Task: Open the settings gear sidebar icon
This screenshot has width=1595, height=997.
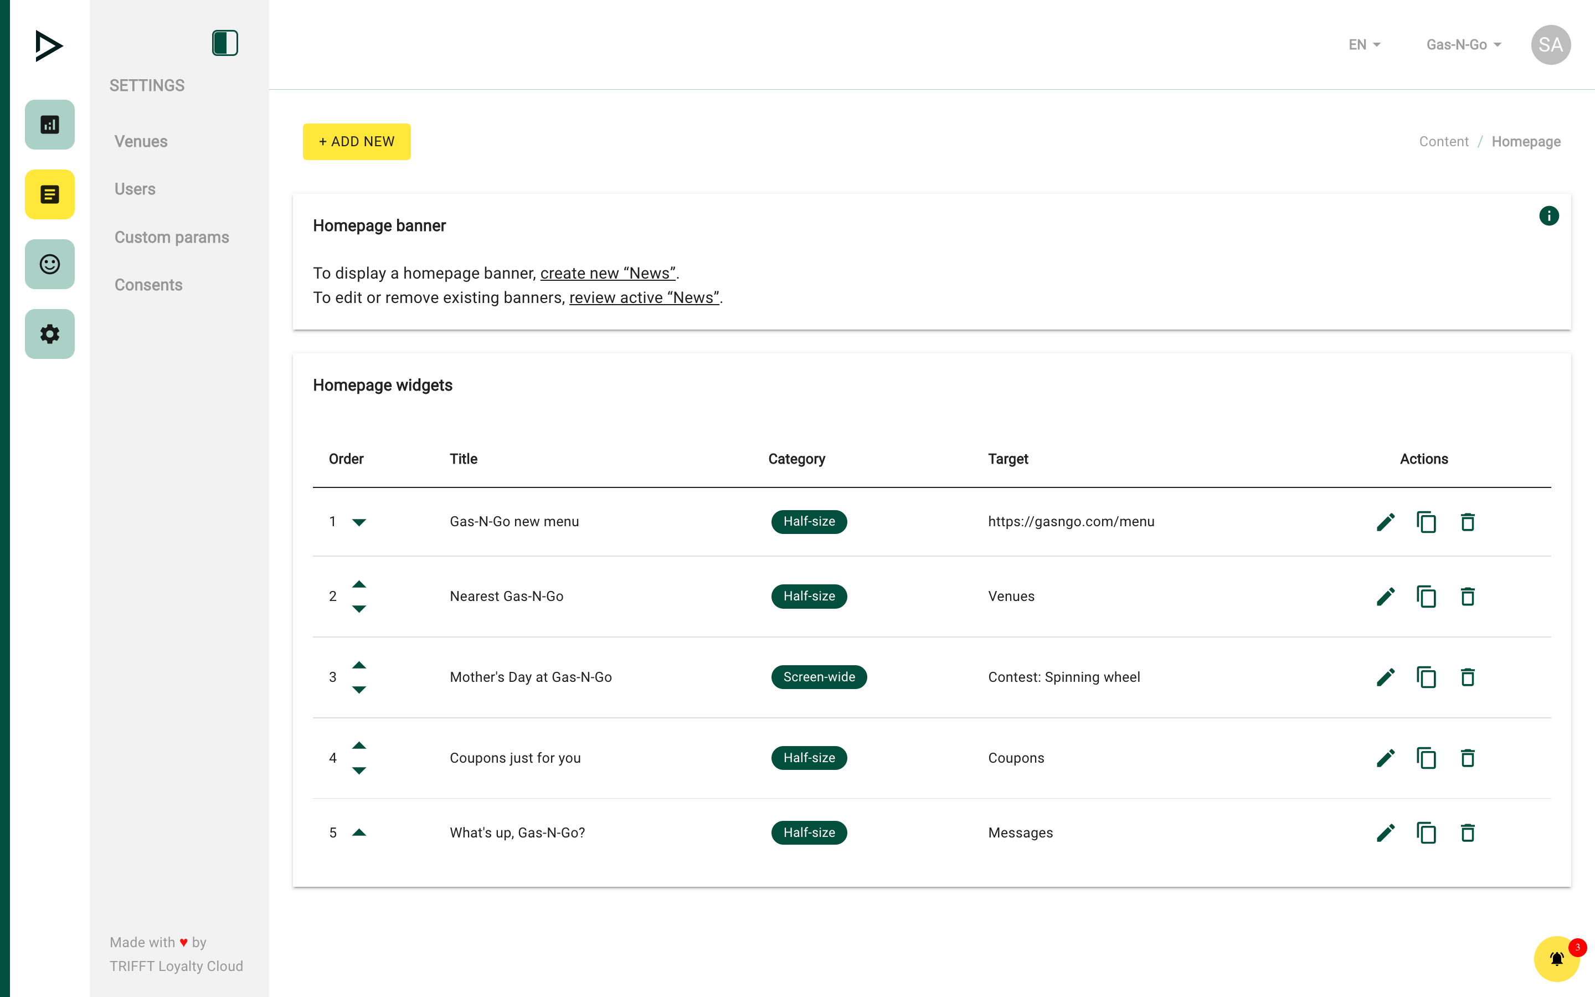Action: coord(49,335)
